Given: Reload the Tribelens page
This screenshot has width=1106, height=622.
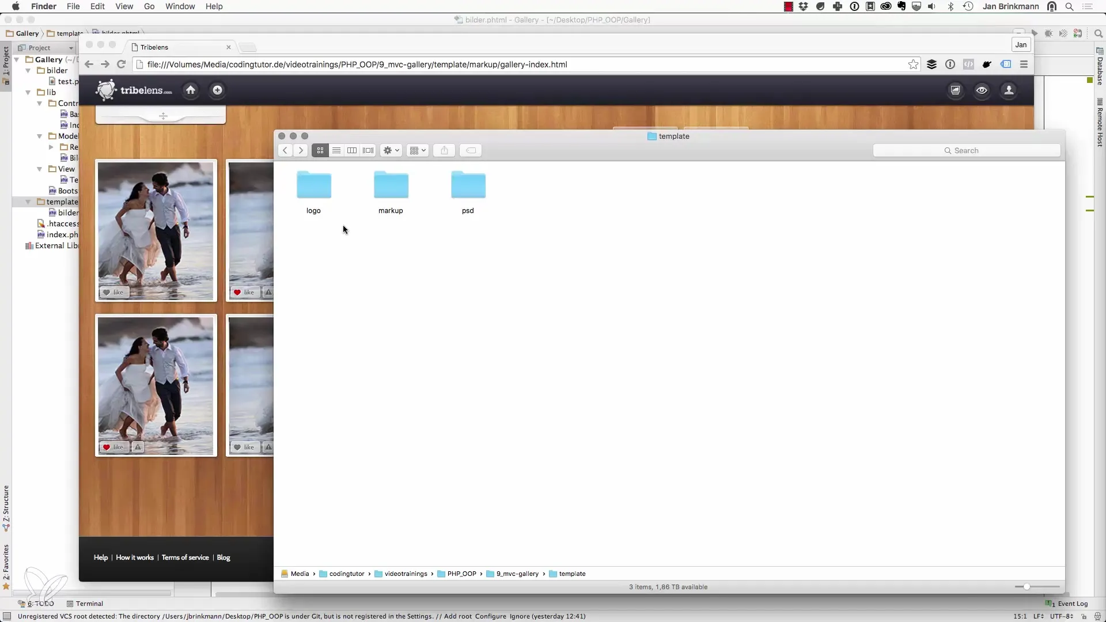Looking at the screenshot, I should pyautogui.click(x=121, y=65).
